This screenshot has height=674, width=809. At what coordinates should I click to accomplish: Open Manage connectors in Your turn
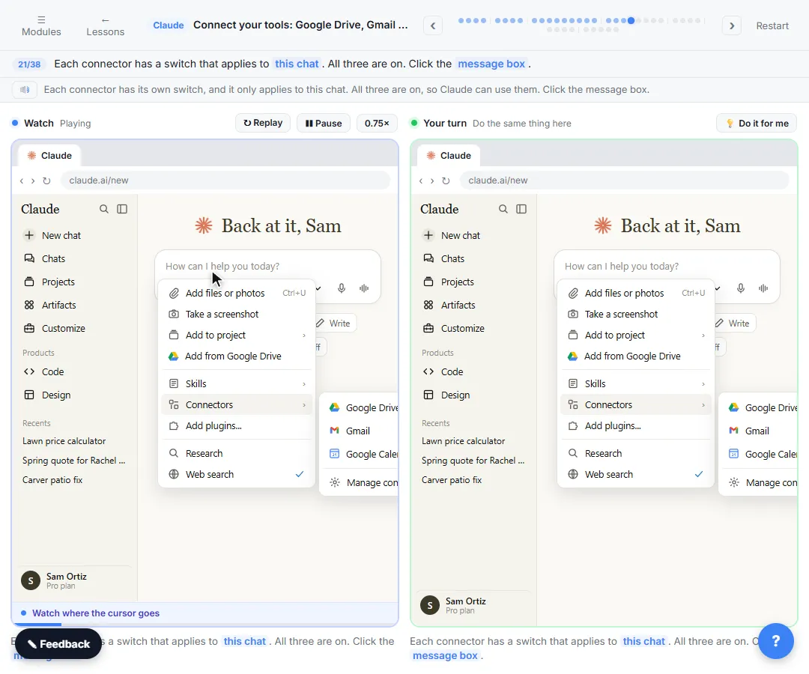(760, 483)
